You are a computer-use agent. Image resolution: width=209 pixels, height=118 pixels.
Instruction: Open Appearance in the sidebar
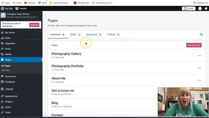click(11, 96)
